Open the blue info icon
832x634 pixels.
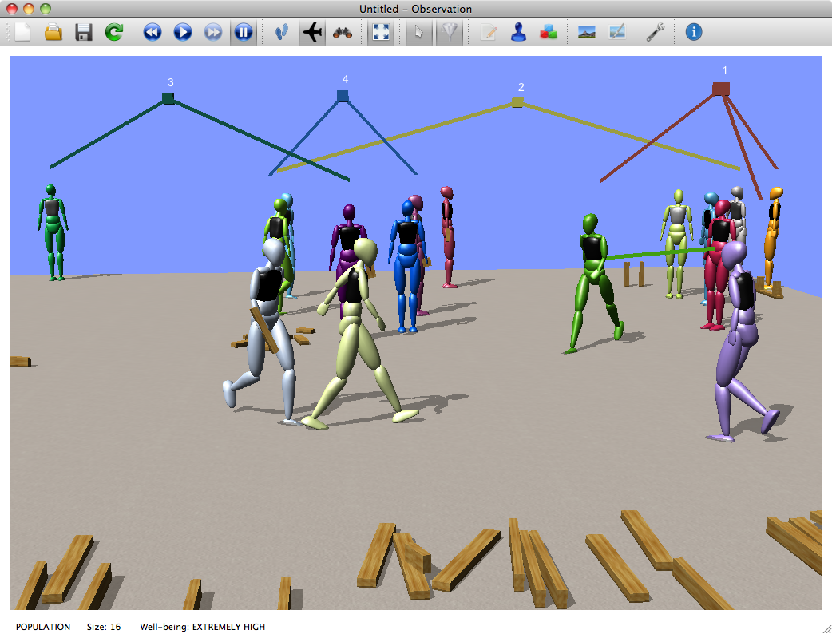pos(694,32)
